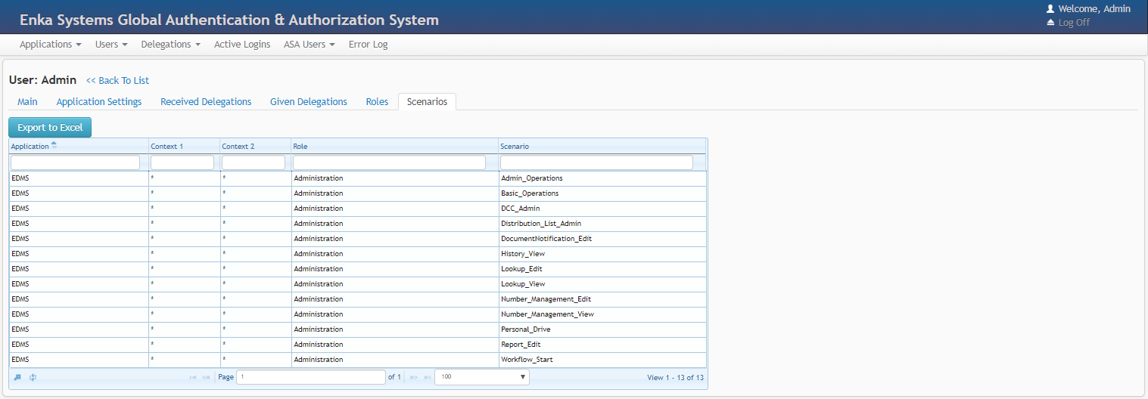Open the Users dropdown menu
The width and height of the screenshot is (1148, 399).
pyautogui.click(x=111, y=45)
